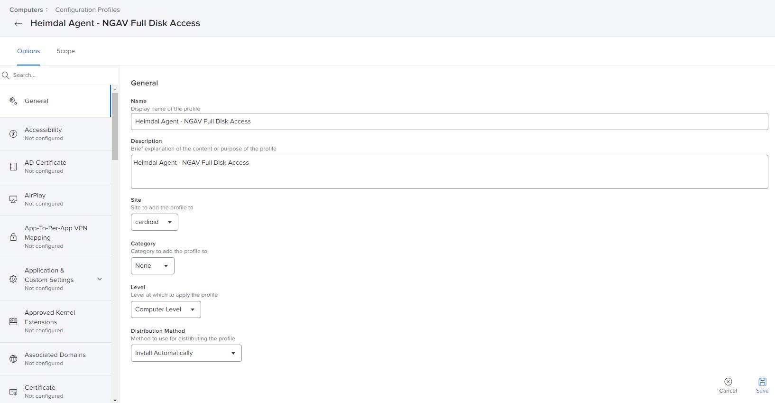The height and width of the screenshot is (403, 775).
Task: Click the Application & Custom Settings gear icon
Action: 13,279
